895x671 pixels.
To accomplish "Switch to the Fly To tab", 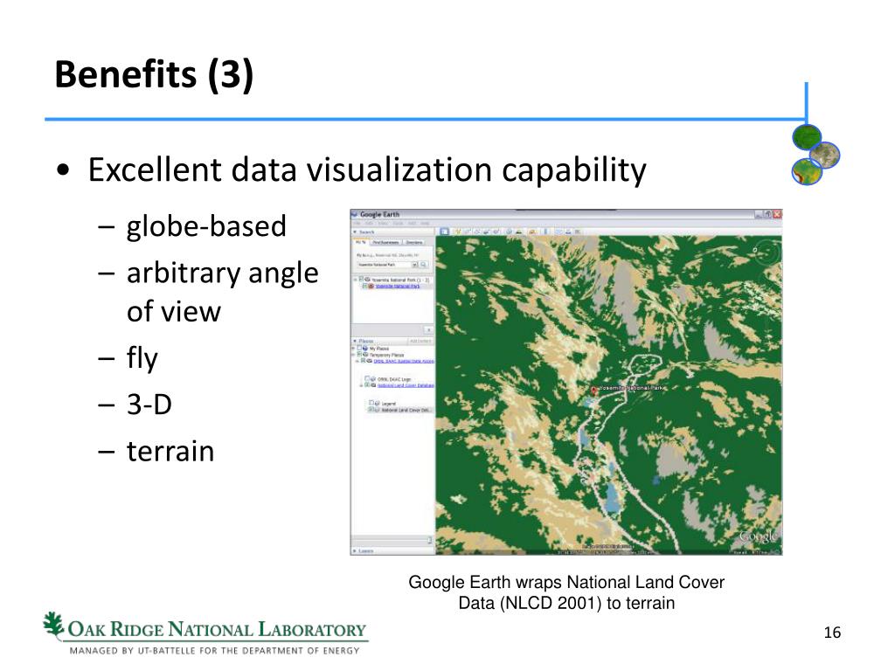I will click(x=361, y=242).
